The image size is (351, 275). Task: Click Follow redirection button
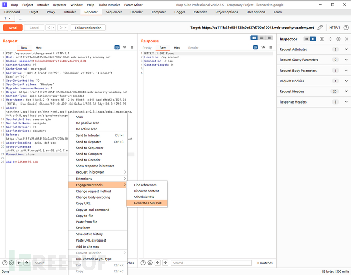(88, 28)
